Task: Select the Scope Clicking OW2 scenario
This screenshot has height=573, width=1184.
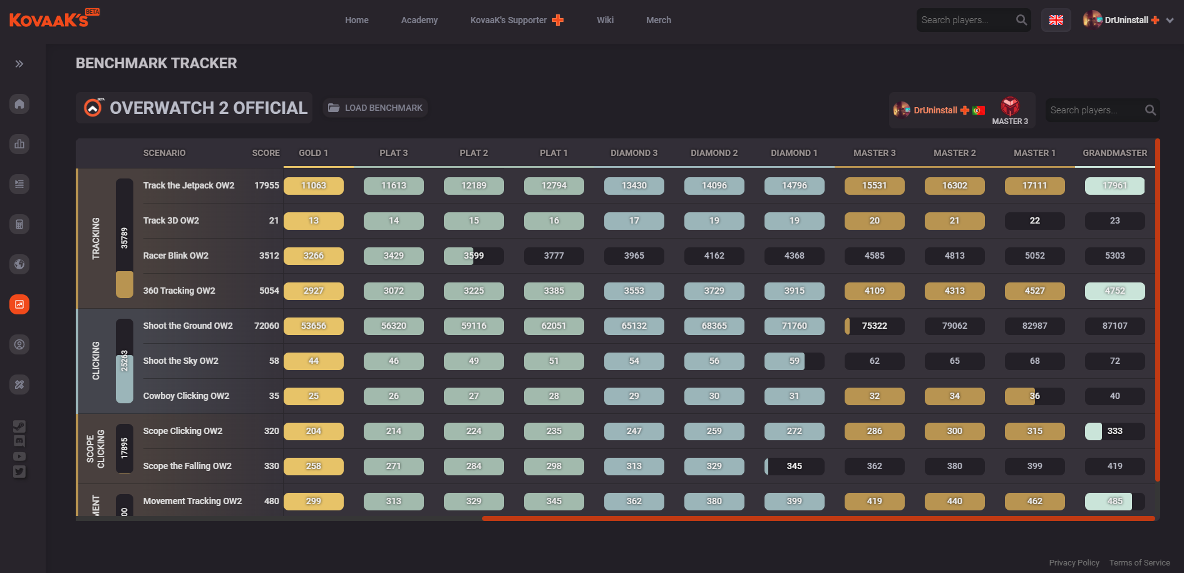Action: point(183,431)
